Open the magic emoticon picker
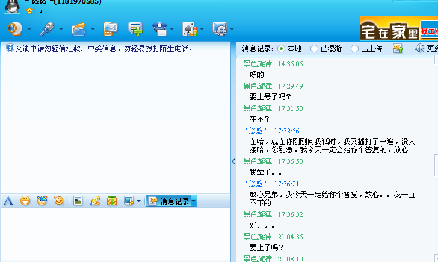The image size is (438, 262). coord(42,201)
